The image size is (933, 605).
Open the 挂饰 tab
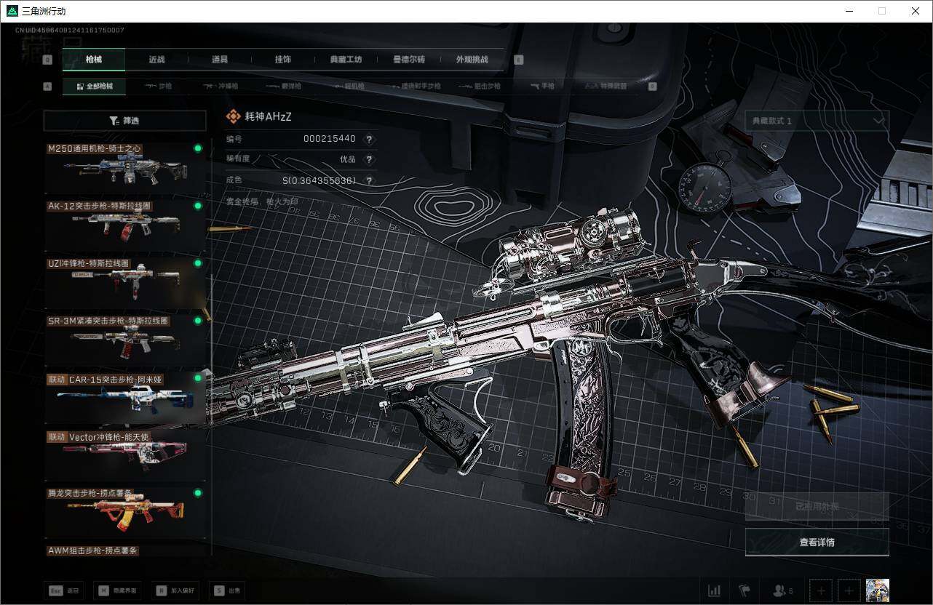click(x=283, y=60)
